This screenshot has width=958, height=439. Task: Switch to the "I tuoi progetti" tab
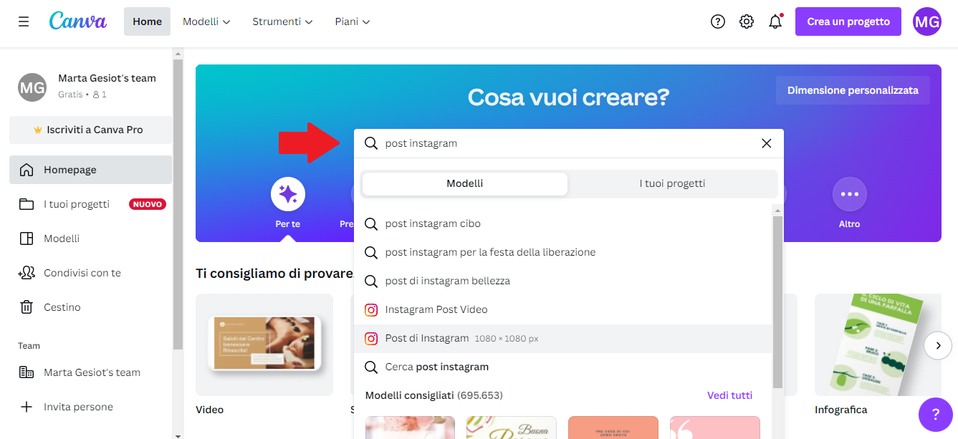[x=671, y=183]
